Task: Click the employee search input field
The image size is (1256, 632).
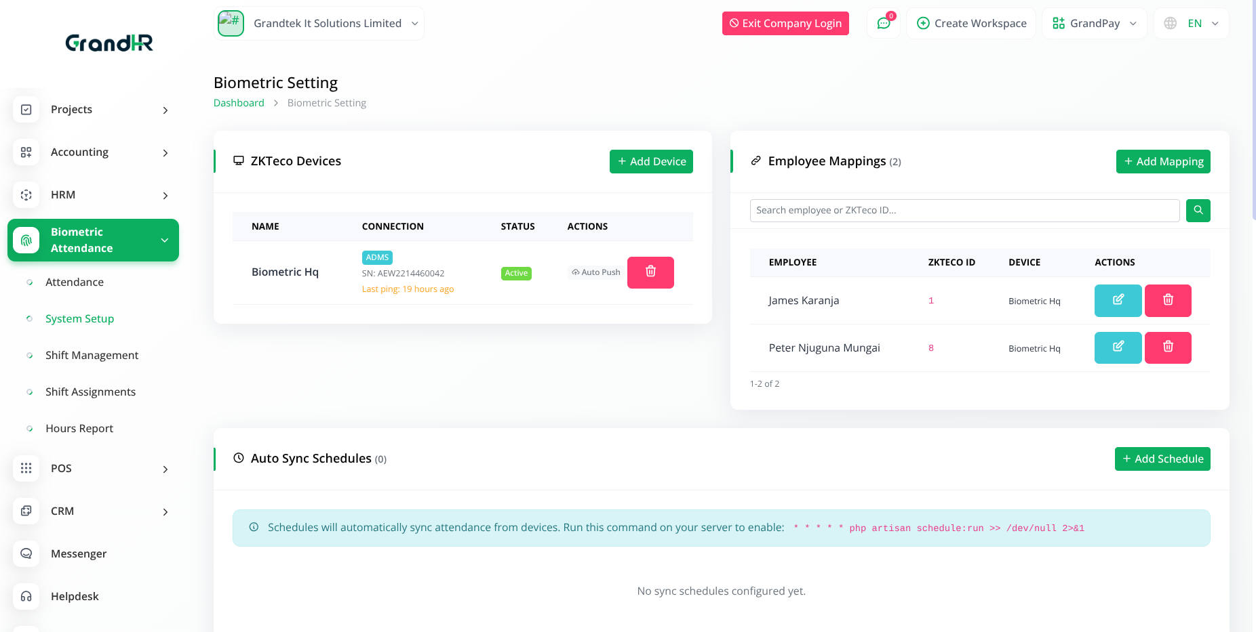Action: point(964,211)
